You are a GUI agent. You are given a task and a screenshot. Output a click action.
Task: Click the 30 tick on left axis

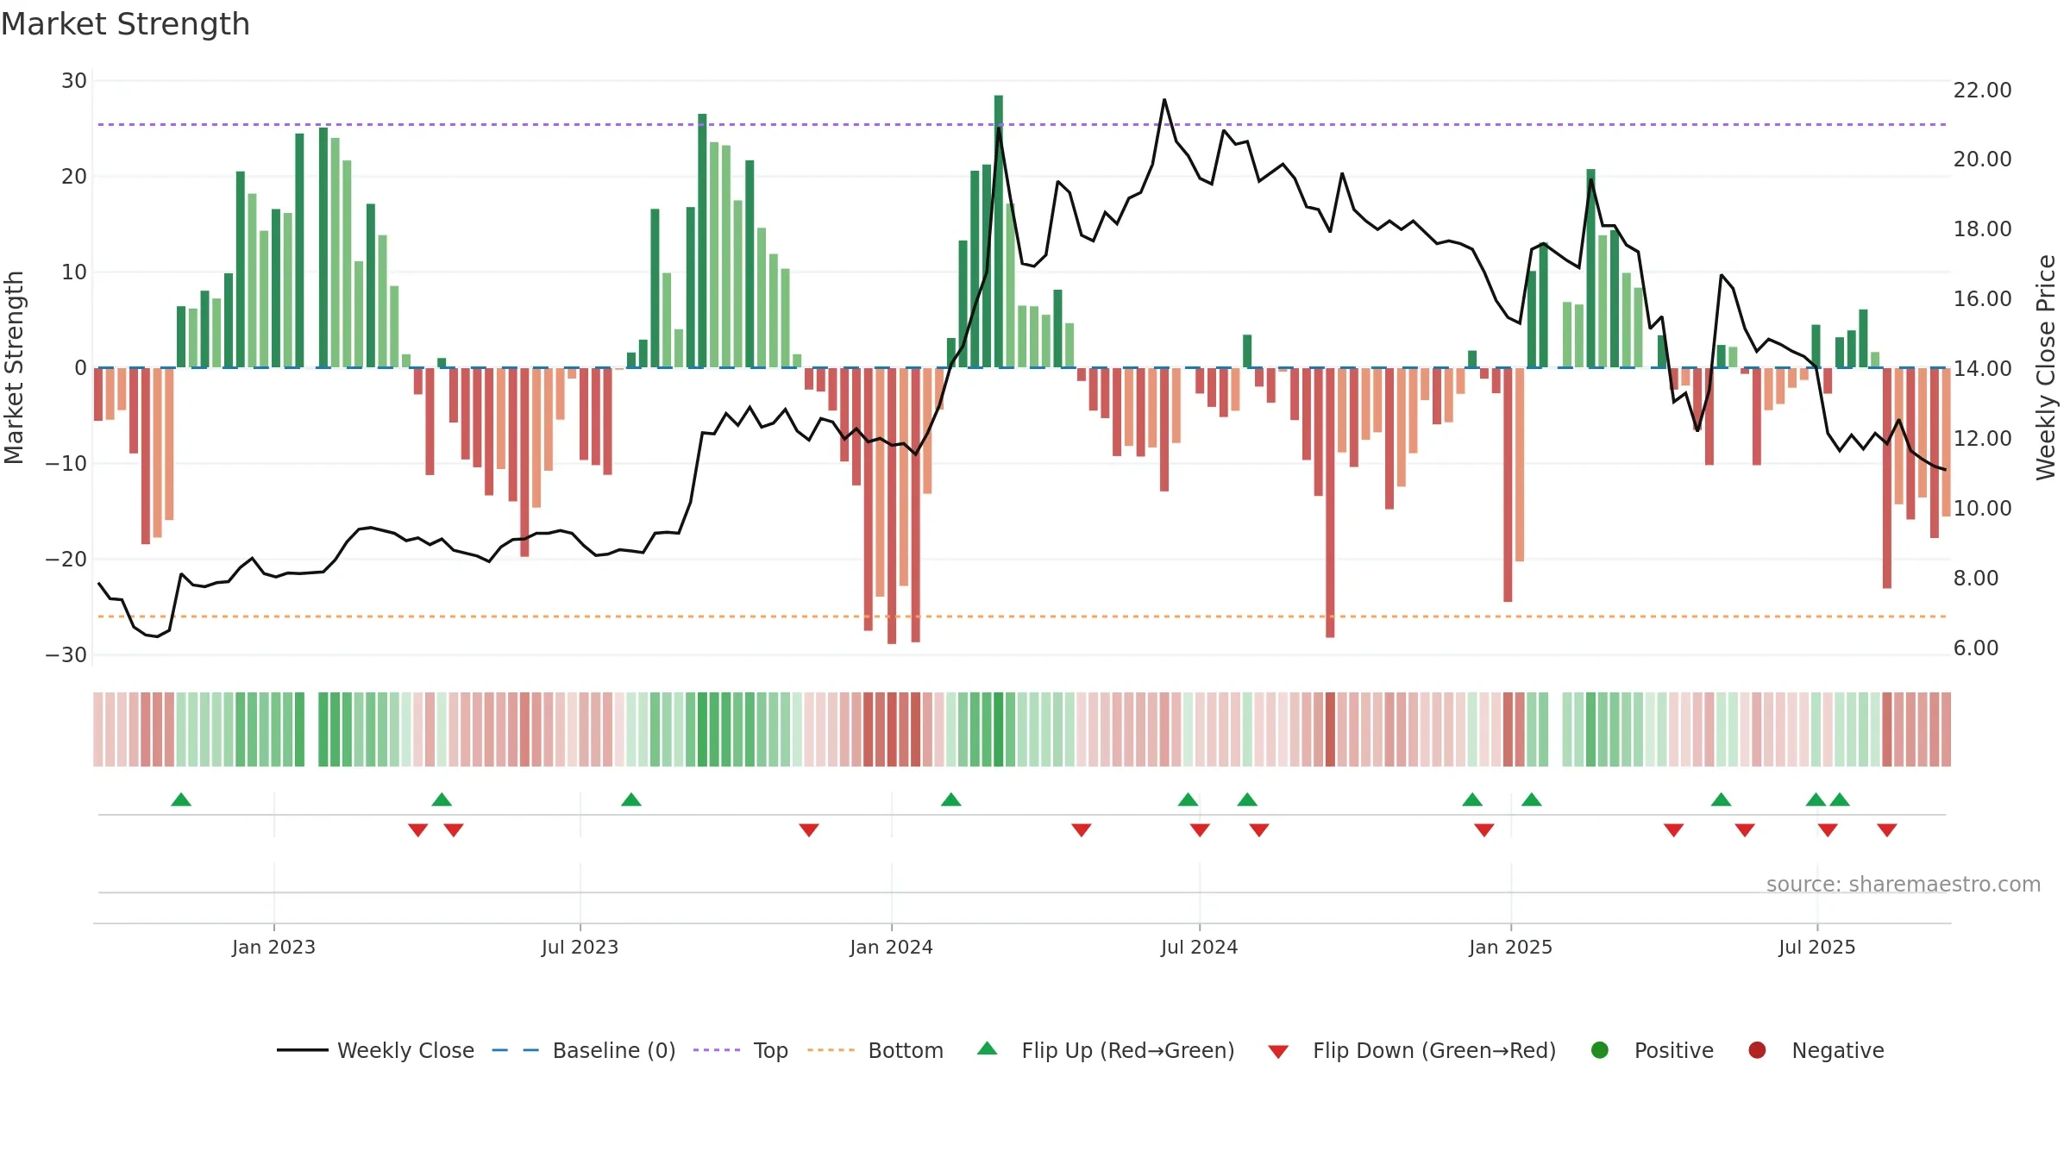tap(74, 81)
